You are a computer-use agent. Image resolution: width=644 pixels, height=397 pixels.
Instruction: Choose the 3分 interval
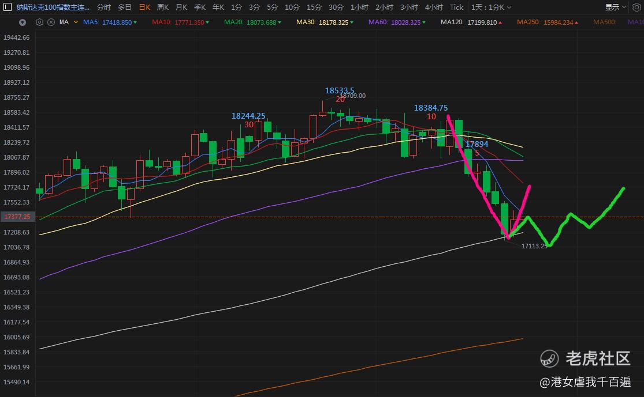[254, 7]
